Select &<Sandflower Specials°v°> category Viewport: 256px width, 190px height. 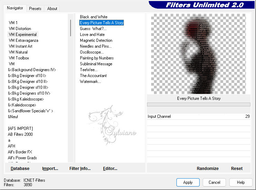[30, 111]
